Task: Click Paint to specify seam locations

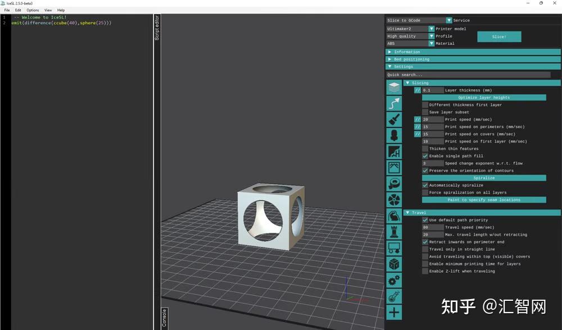Action: pos(484,200)
